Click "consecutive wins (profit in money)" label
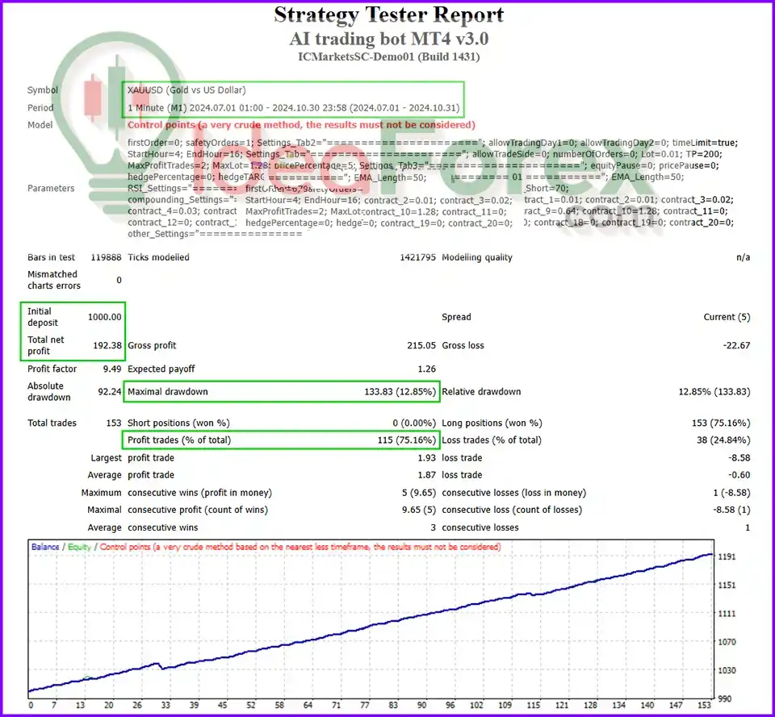 point(199,493)
